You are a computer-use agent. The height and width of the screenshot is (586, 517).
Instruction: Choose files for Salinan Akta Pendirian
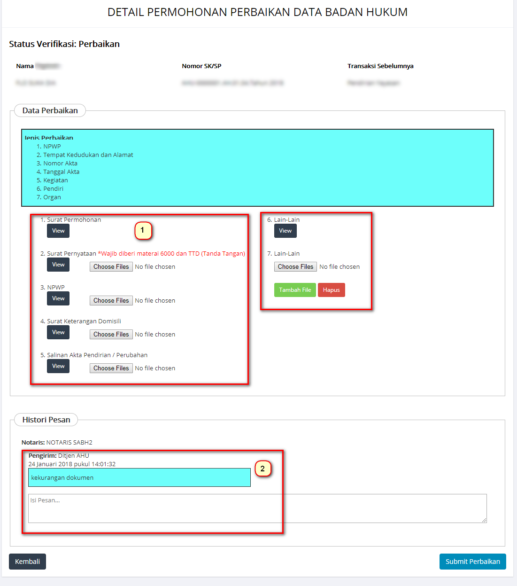[111, 368]
